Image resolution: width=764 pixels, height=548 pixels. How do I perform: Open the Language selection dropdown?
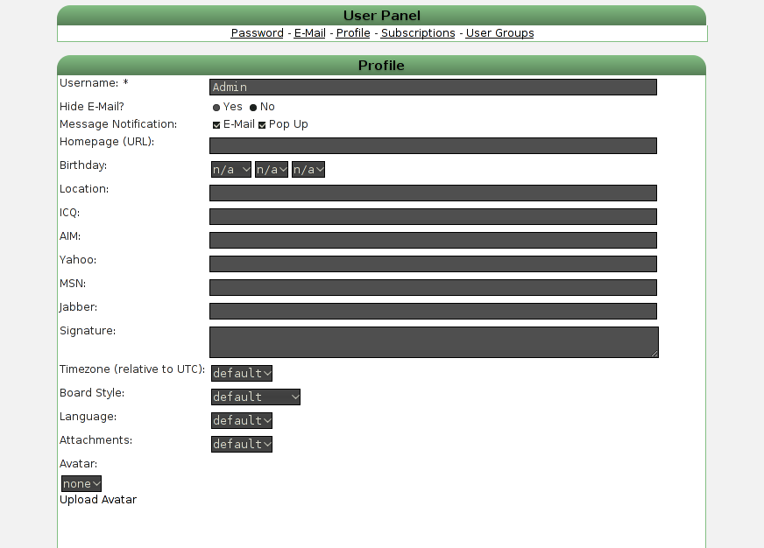click(x=241, y=420)
